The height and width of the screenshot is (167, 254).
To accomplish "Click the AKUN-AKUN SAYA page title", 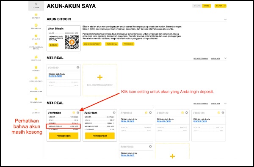I will pos(71,6).
